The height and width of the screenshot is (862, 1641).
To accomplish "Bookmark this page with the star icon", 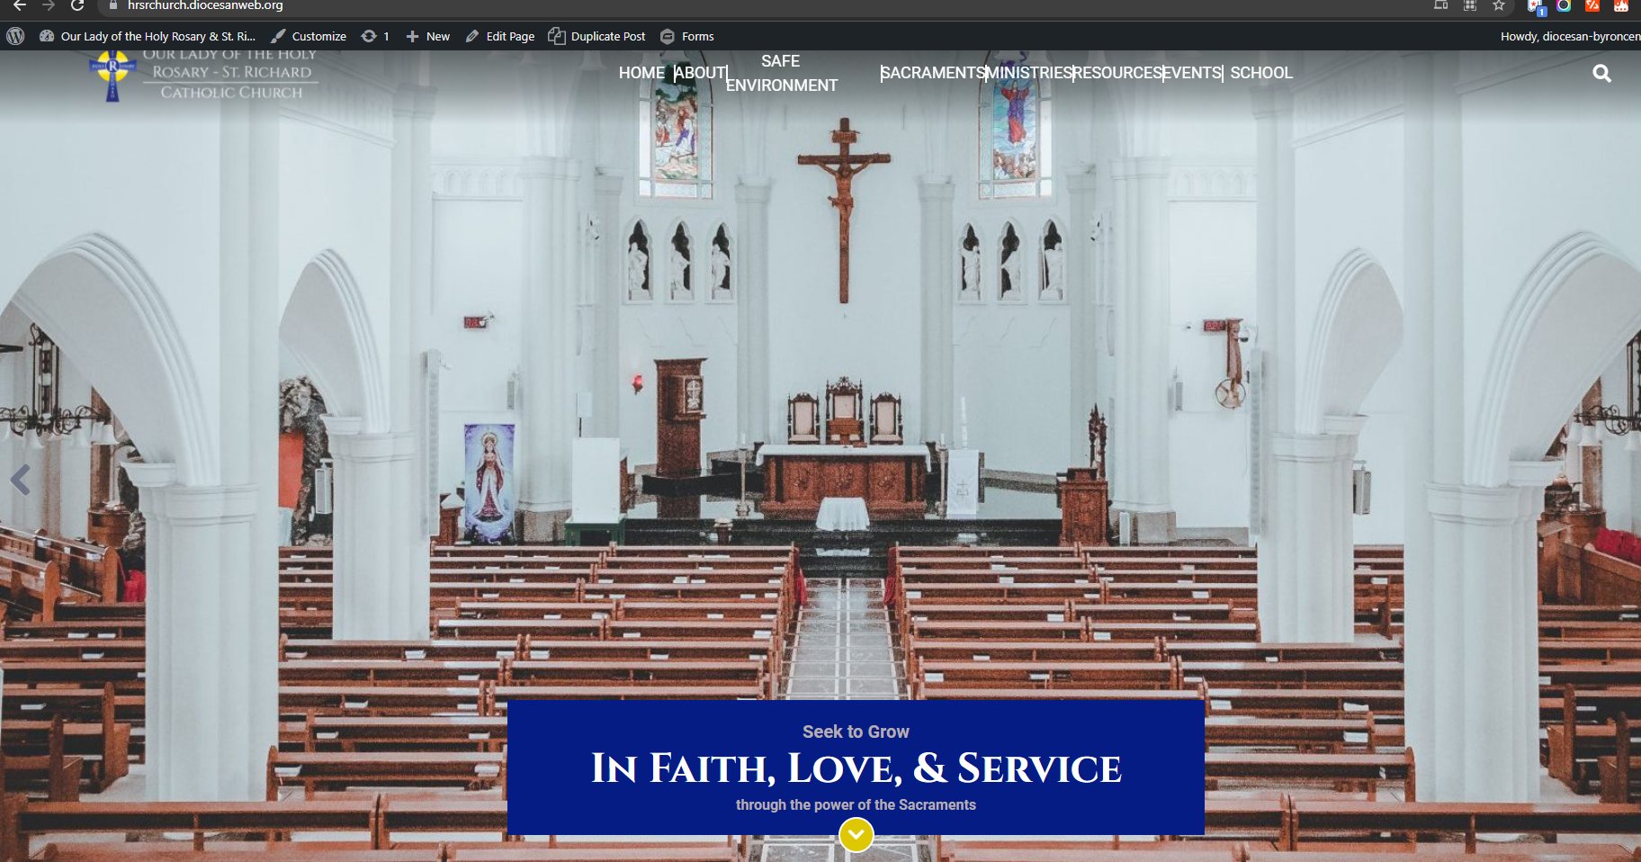I will (1499, 6).
